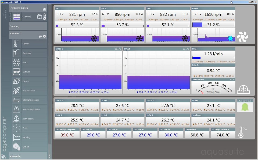This screenshot has width=258, height=160.
Task: Click the In Rad 3 value 27.5 °C
Action: pyautogui.click(x=168, y=106)
